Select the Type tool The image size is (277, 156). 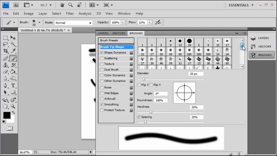pyautogui.click(x=13, y=86)
